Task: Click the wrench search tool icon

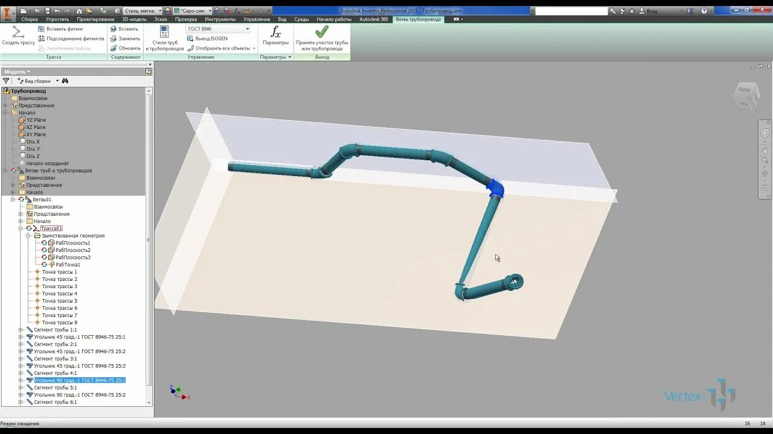Action: [x=613, y=11]
